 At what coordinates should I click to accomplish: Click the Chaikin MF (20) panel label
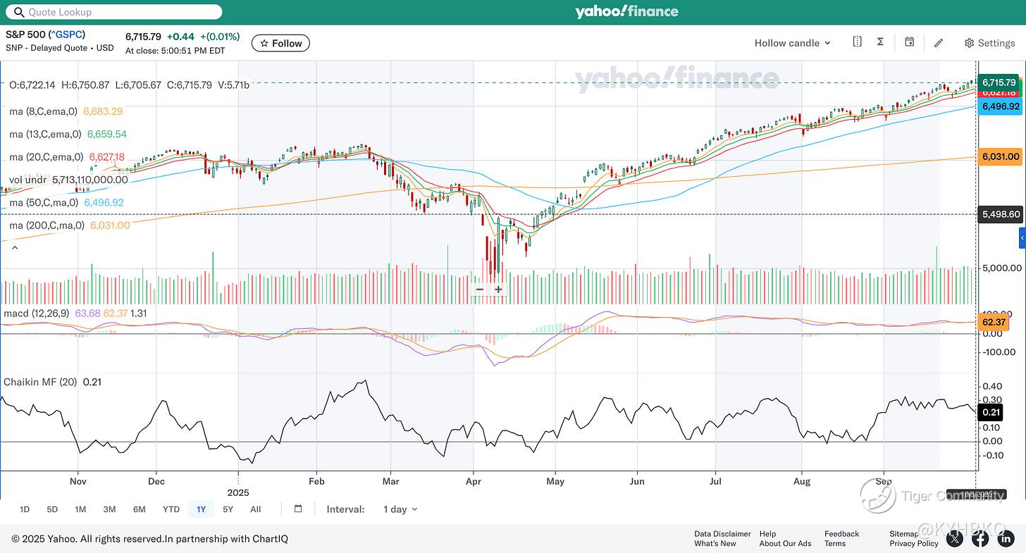[x=41, y=382]
